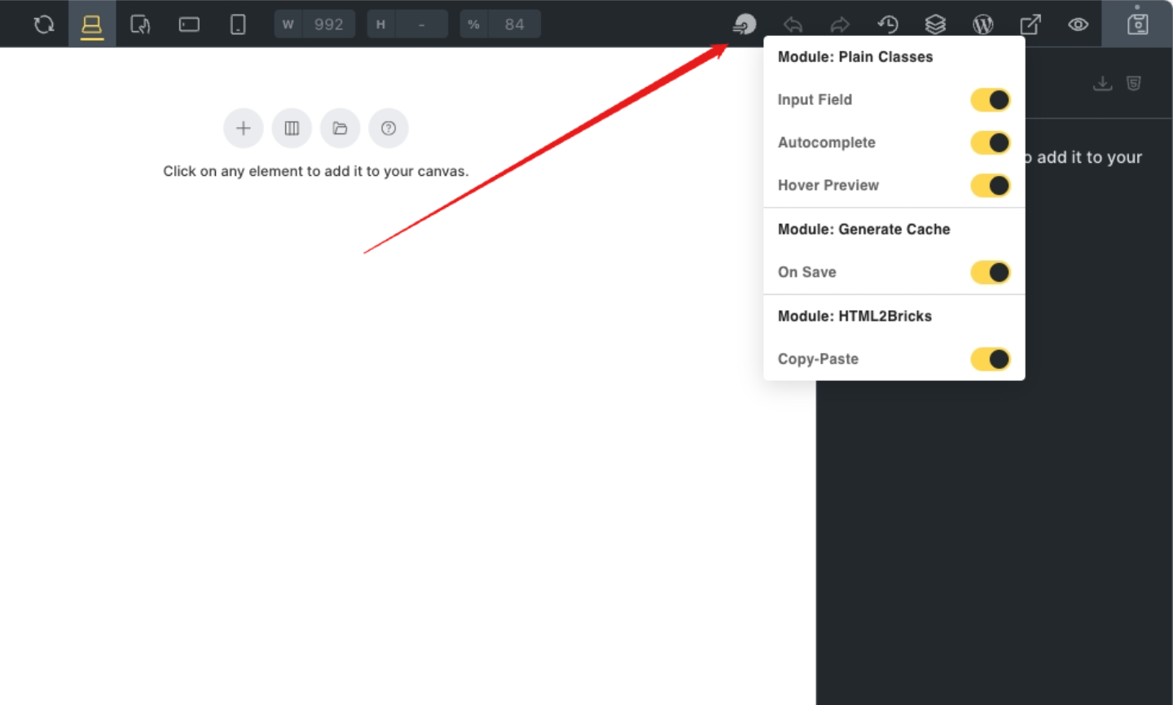Disable Copy-Paste under HTML2Bricks module

coord(990,359)
